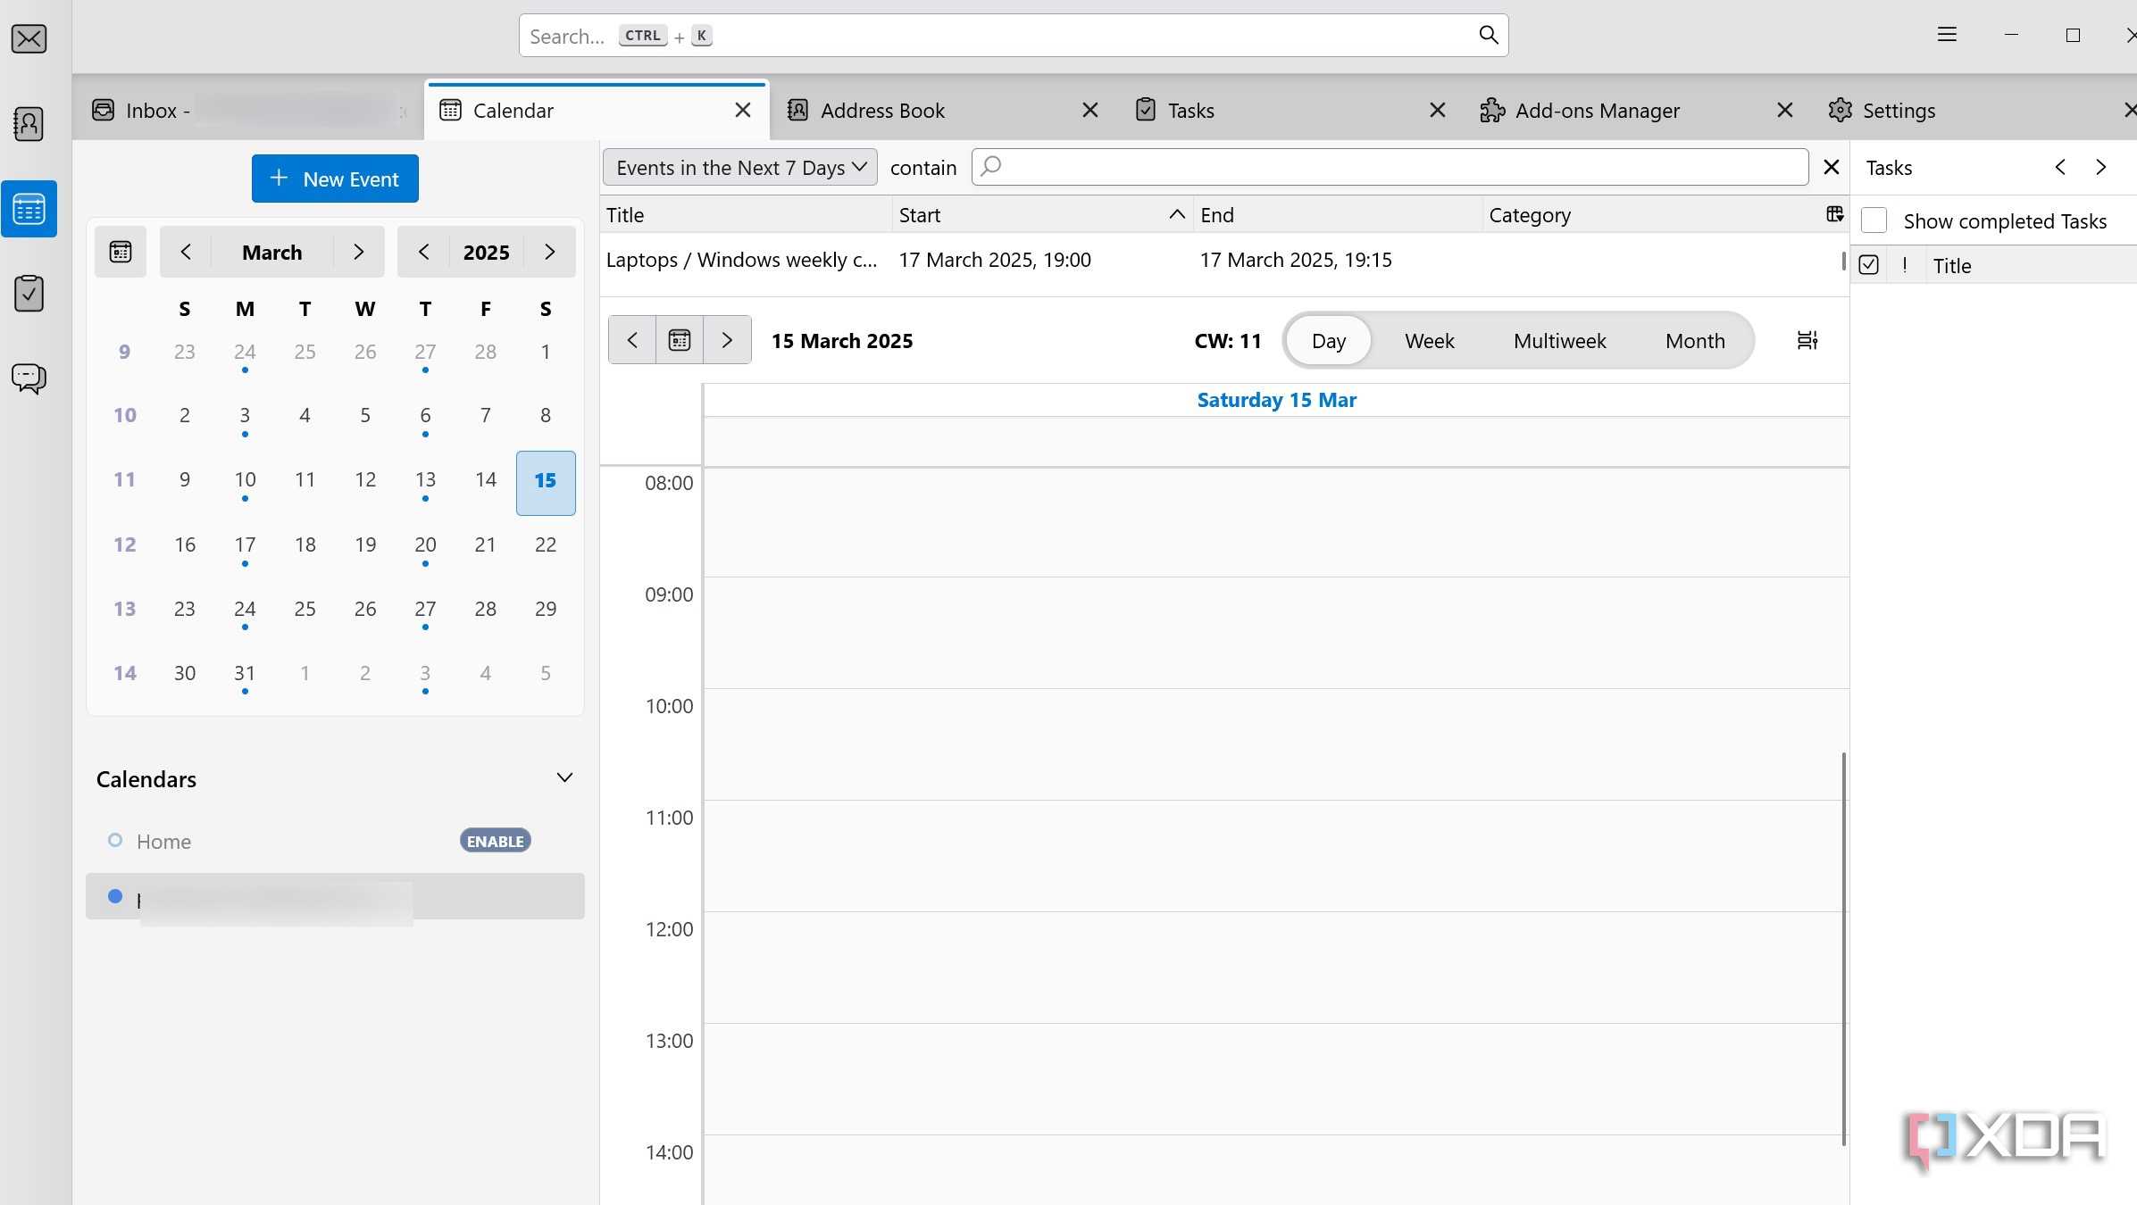The height and width of the screenshot is (1205, 2137).
Task: Go to previous day in calendar view
Action: tap(632, 340)
